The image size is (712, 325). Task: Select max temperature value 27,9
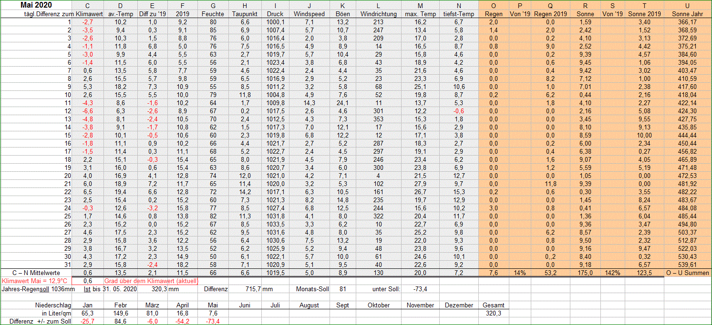[x=420, y=184]
